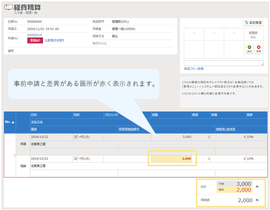Viewport: 270px width, 210px height.
Task: Click the 経費精算 book icon
Action: pyautogui.click(x=9, y=8)
